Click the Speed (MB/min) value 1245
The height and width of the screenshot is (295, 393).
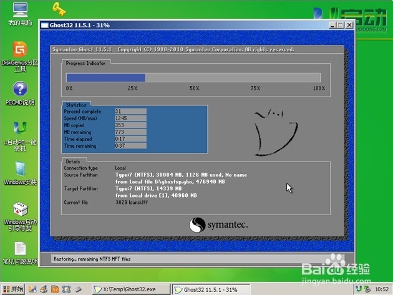pos(130,118)
